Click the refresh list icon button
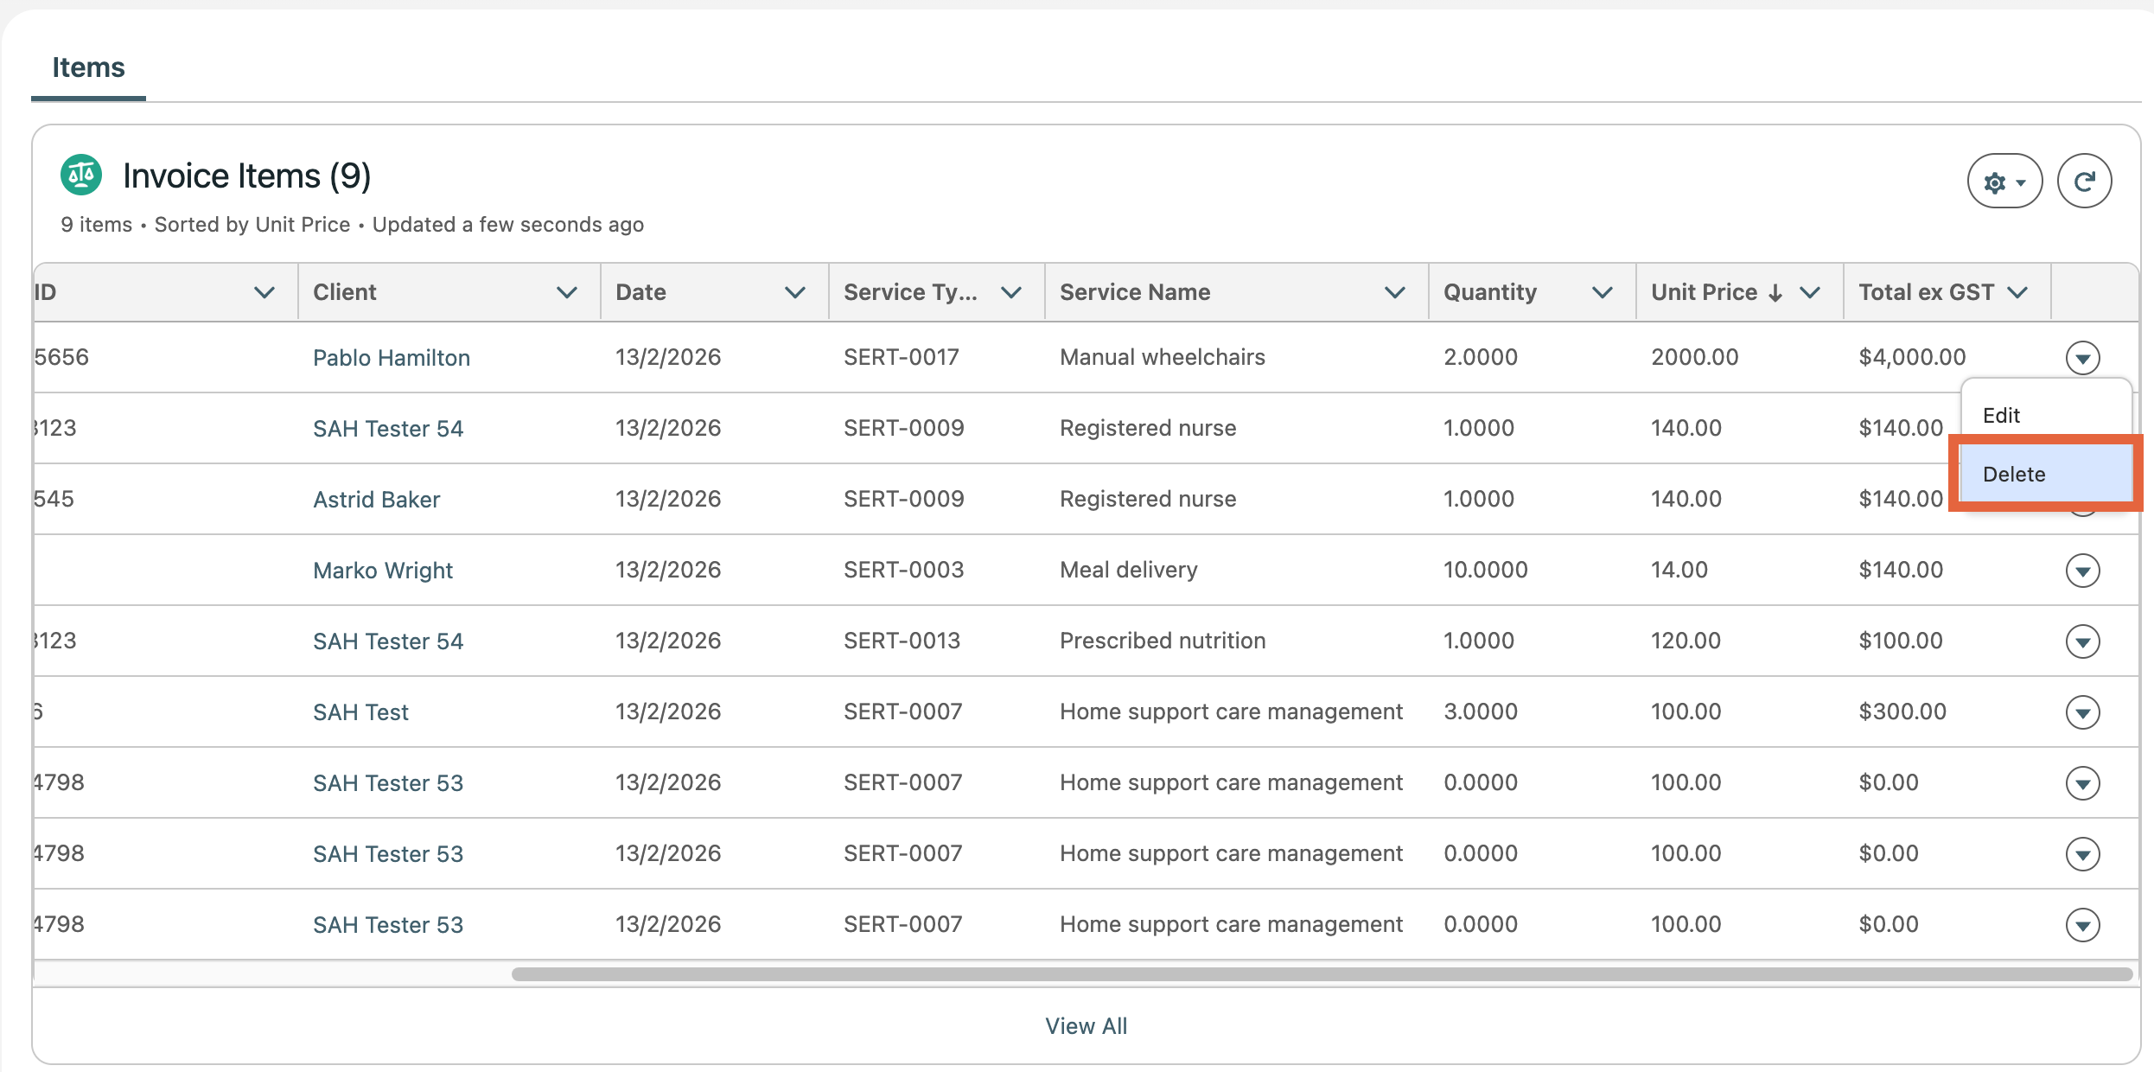 [2084, 182]
